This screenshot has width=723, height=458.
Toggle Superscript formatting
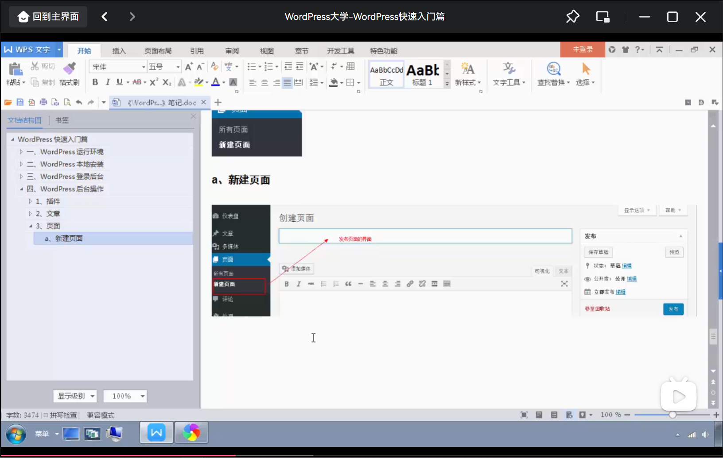154,82
